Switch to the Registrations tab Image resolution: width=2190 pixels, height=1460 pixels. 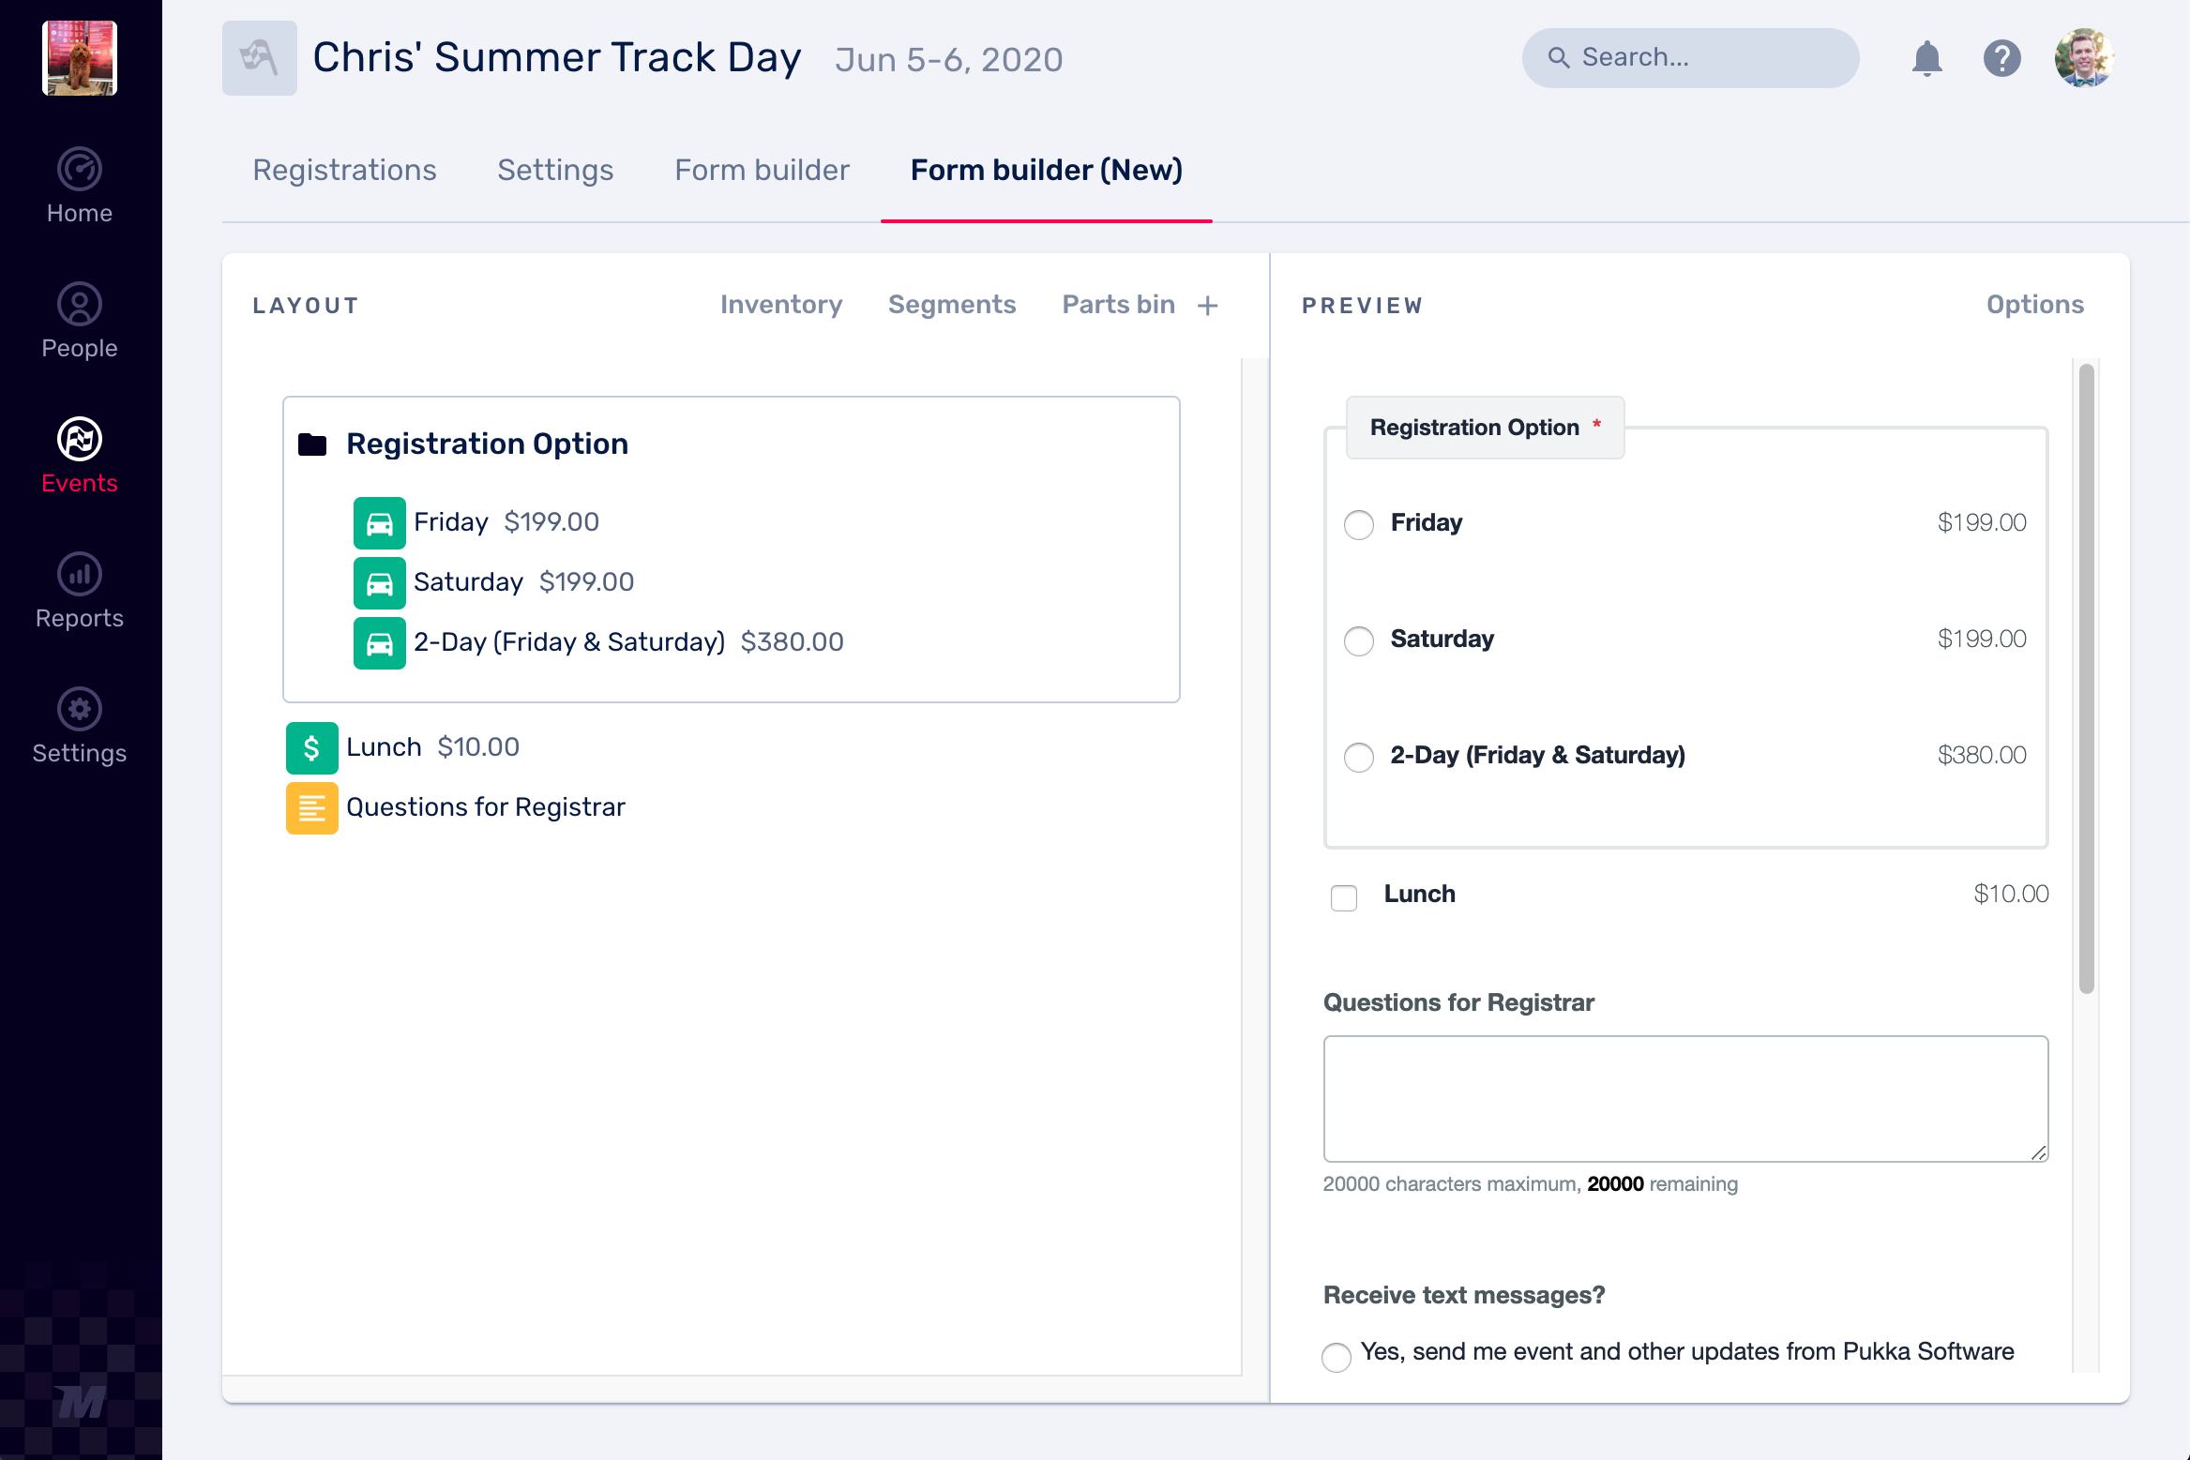click(x=344, y=170)
